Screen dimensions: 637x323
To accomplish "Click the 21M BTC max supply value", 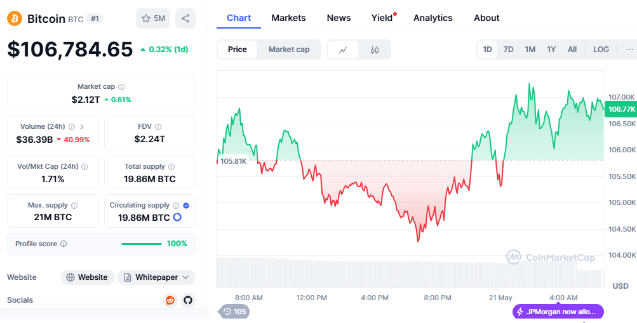I will coord(53,217).
